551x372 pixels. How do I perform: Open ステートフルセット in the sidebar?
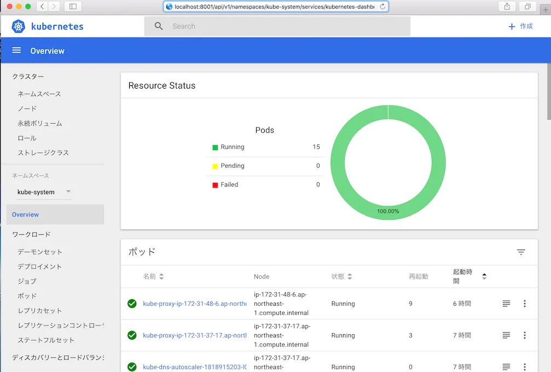click(46, 340)
